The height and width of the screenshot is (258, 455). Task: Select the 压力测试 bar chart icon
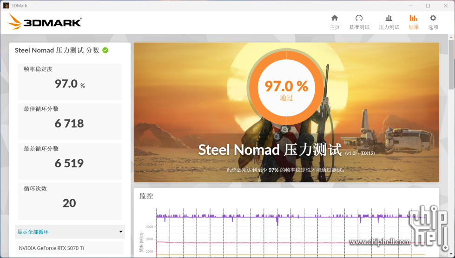coord(389,19)
